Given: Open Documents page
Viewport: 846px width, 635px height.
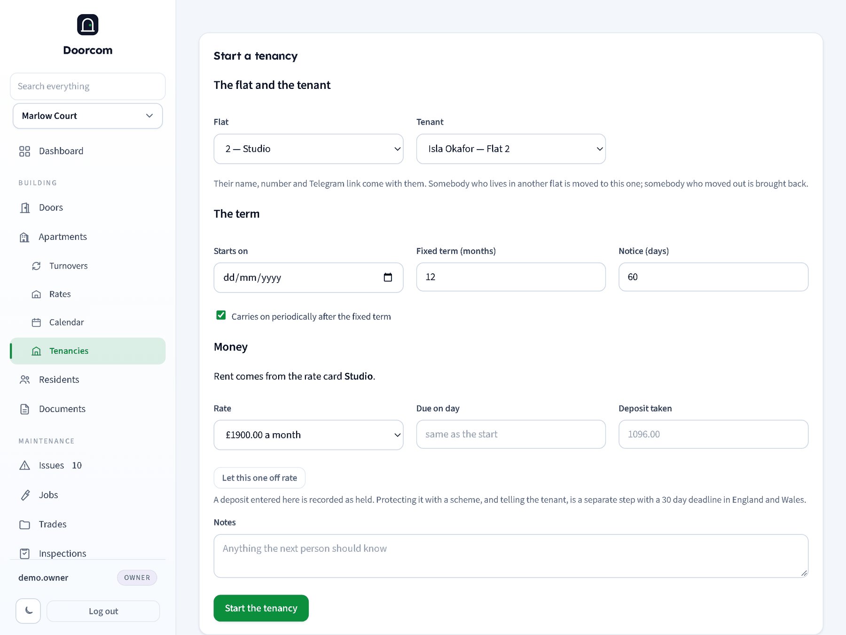Looking at the screenshot, I should (x=87, y=409).
